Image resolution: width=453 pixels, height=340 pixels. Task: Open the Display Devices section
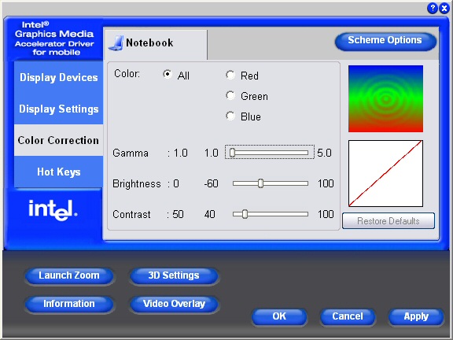[x=59, y=77]
